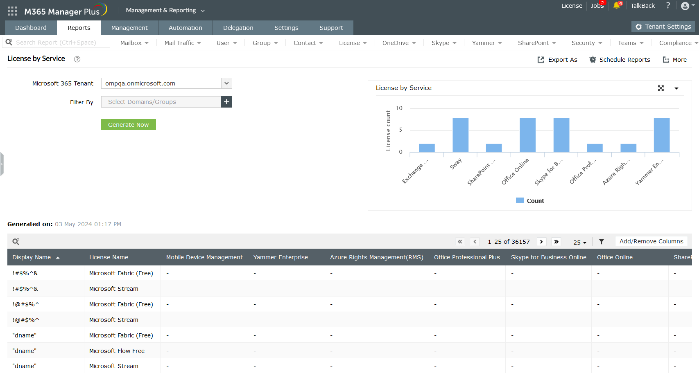699x373 pixels.
Task: Add a domain or group filter with plus
Action: point(226,102)
